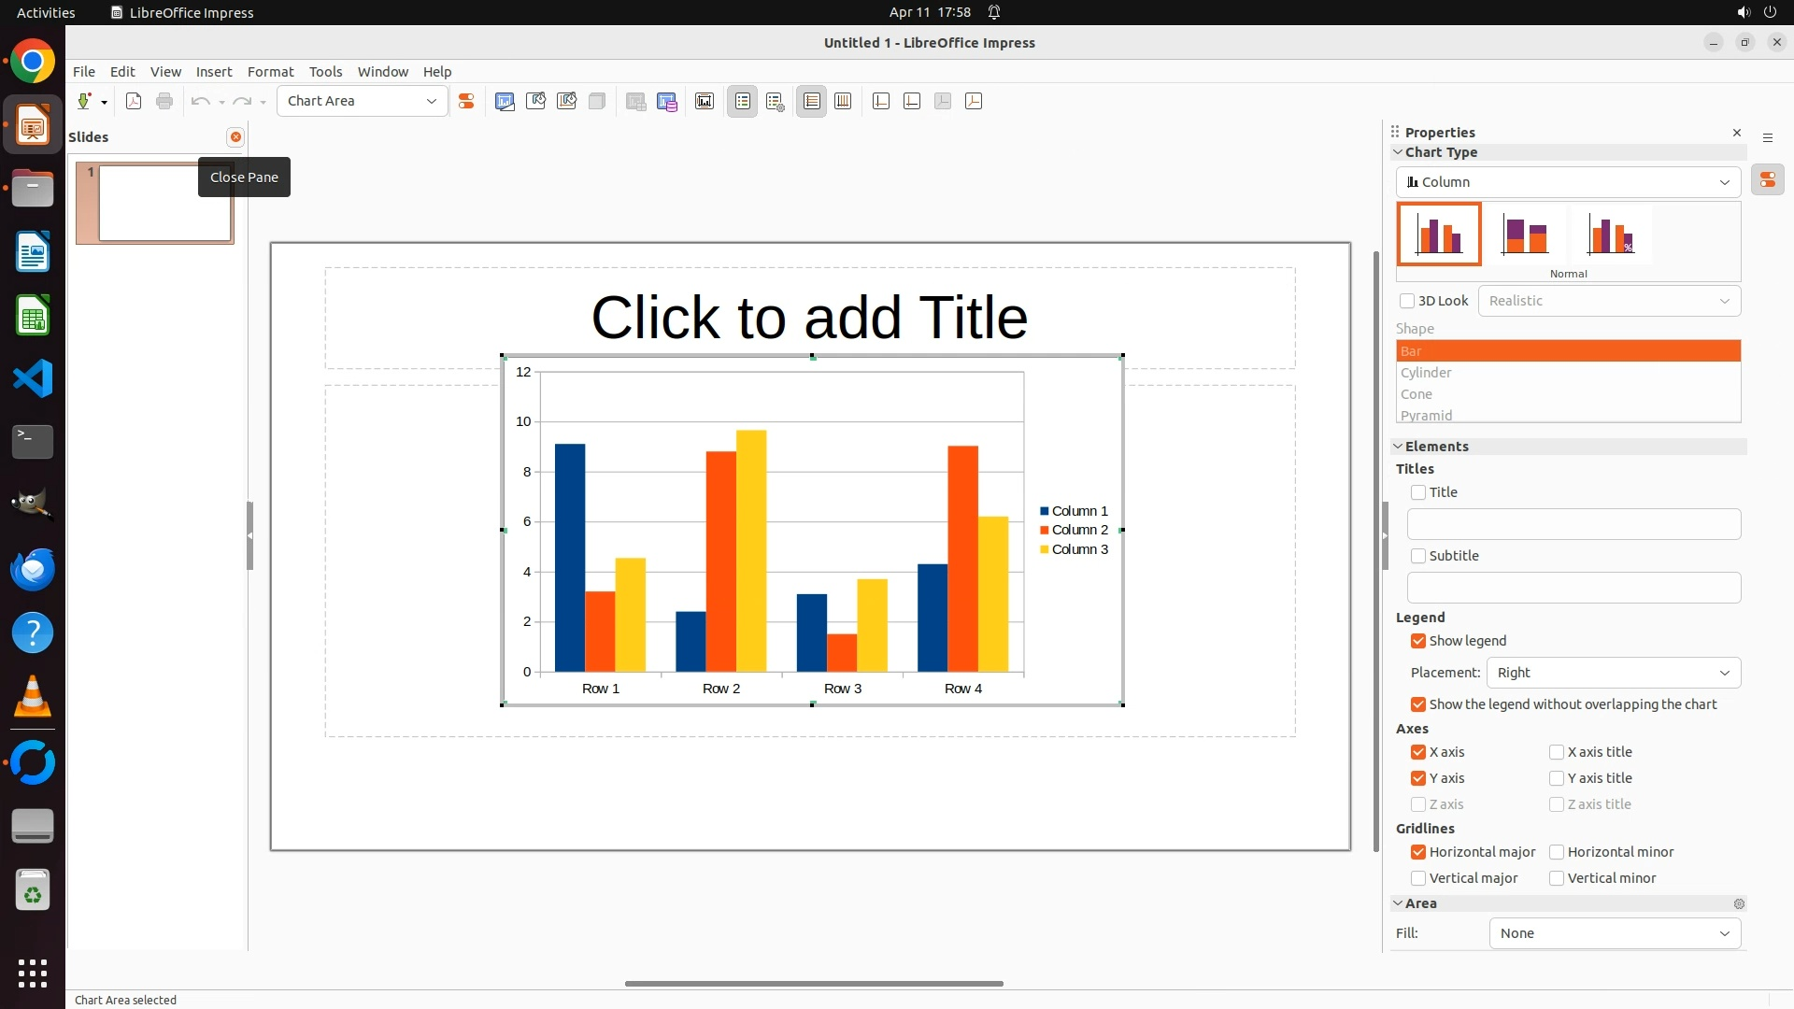The height and width of the screenshot is (1009, 1794).
Task: Toggle the Legend On/Off toolbar icon
Action: [x=743, y=101]
